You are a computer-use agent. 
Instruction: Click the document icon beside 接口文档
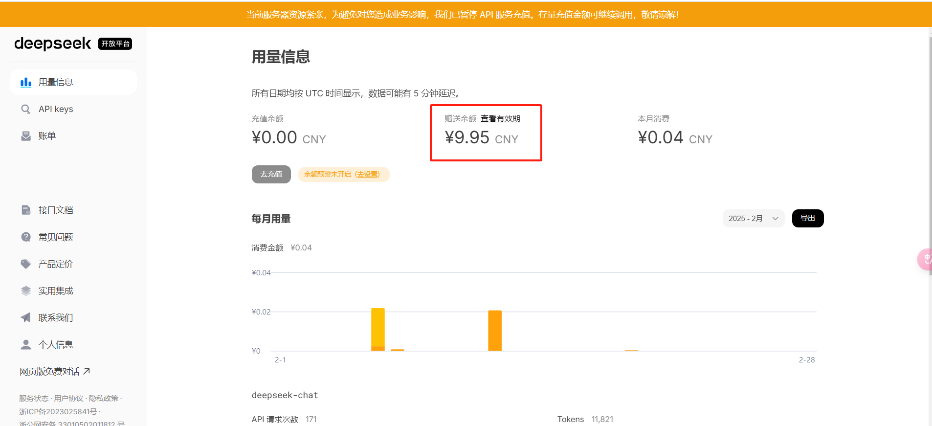click(26, 210)
